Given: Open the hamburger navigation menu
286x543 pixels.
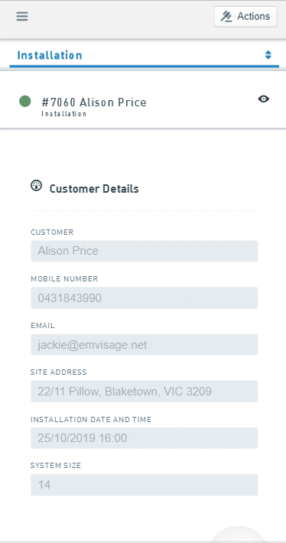Looking at the screenshot, I should 22,16.
